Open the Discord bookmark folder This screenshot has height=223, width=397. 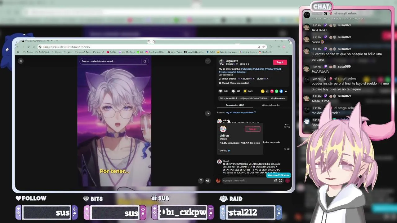pyautogui.click(x=57, y=52)
